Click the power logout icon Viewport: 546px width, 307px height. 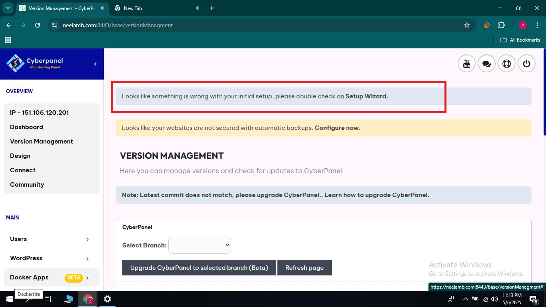526,64
